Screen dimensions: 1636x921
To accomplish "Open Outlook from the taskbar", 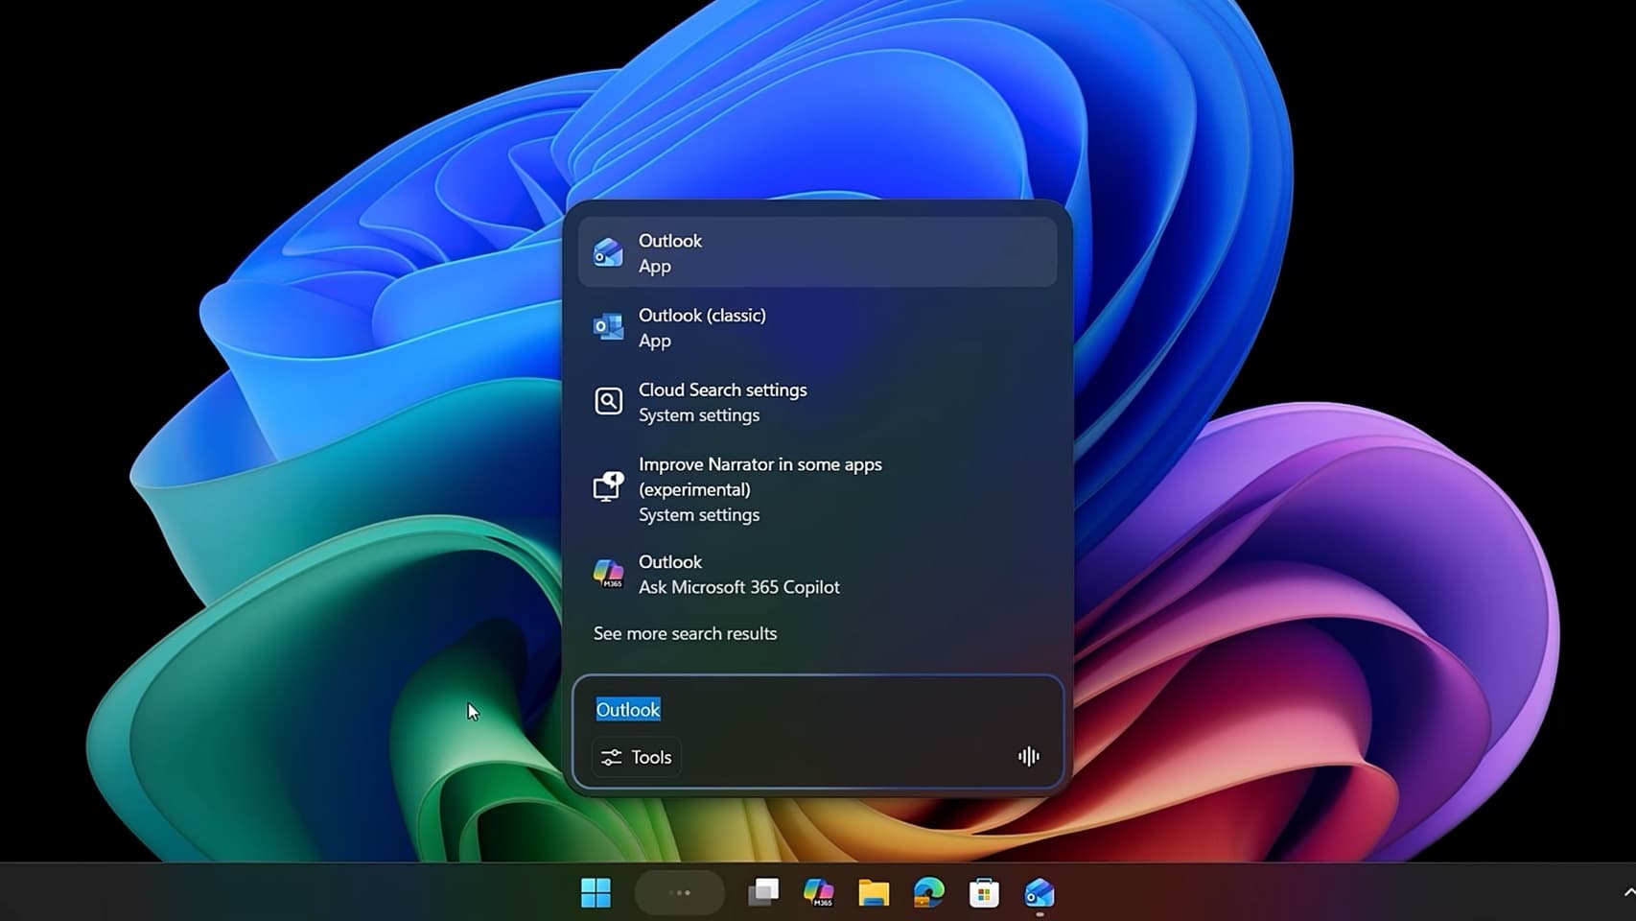I will (x=1039, y=892).
